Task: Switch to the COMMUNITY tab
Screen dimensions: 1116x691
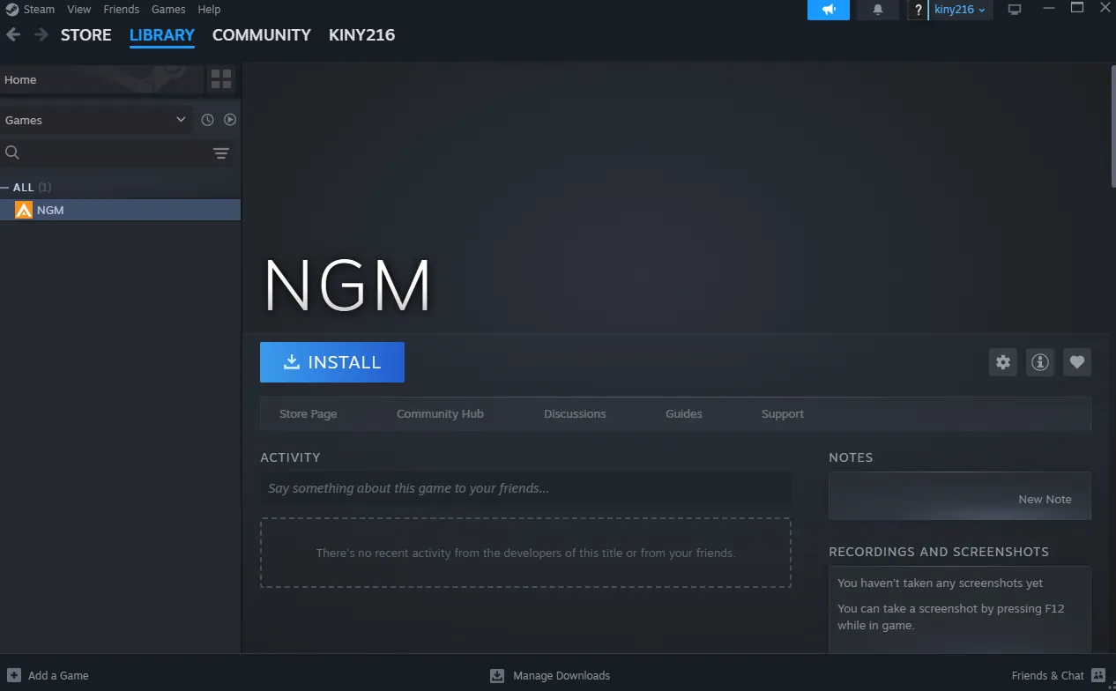Action: pyautogui.click(x=262, y=35)
